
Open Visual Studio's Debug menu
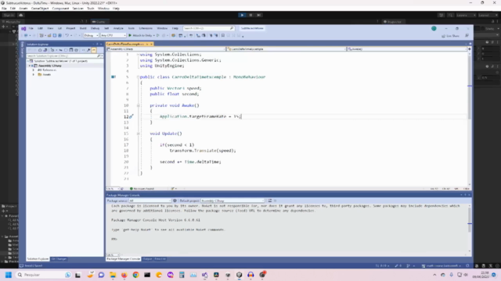pyautogui.click(x=95, y=28)
